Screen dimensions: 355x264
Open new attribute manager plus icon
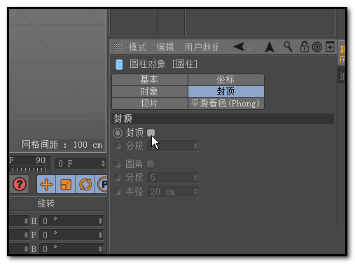tap(330, 47)
